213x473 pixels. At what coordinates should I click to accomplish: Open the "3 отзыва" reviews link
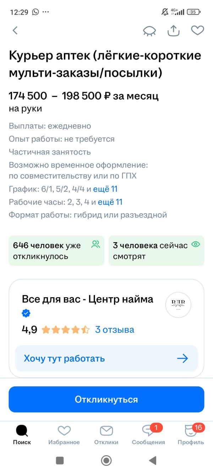[115, 330]
